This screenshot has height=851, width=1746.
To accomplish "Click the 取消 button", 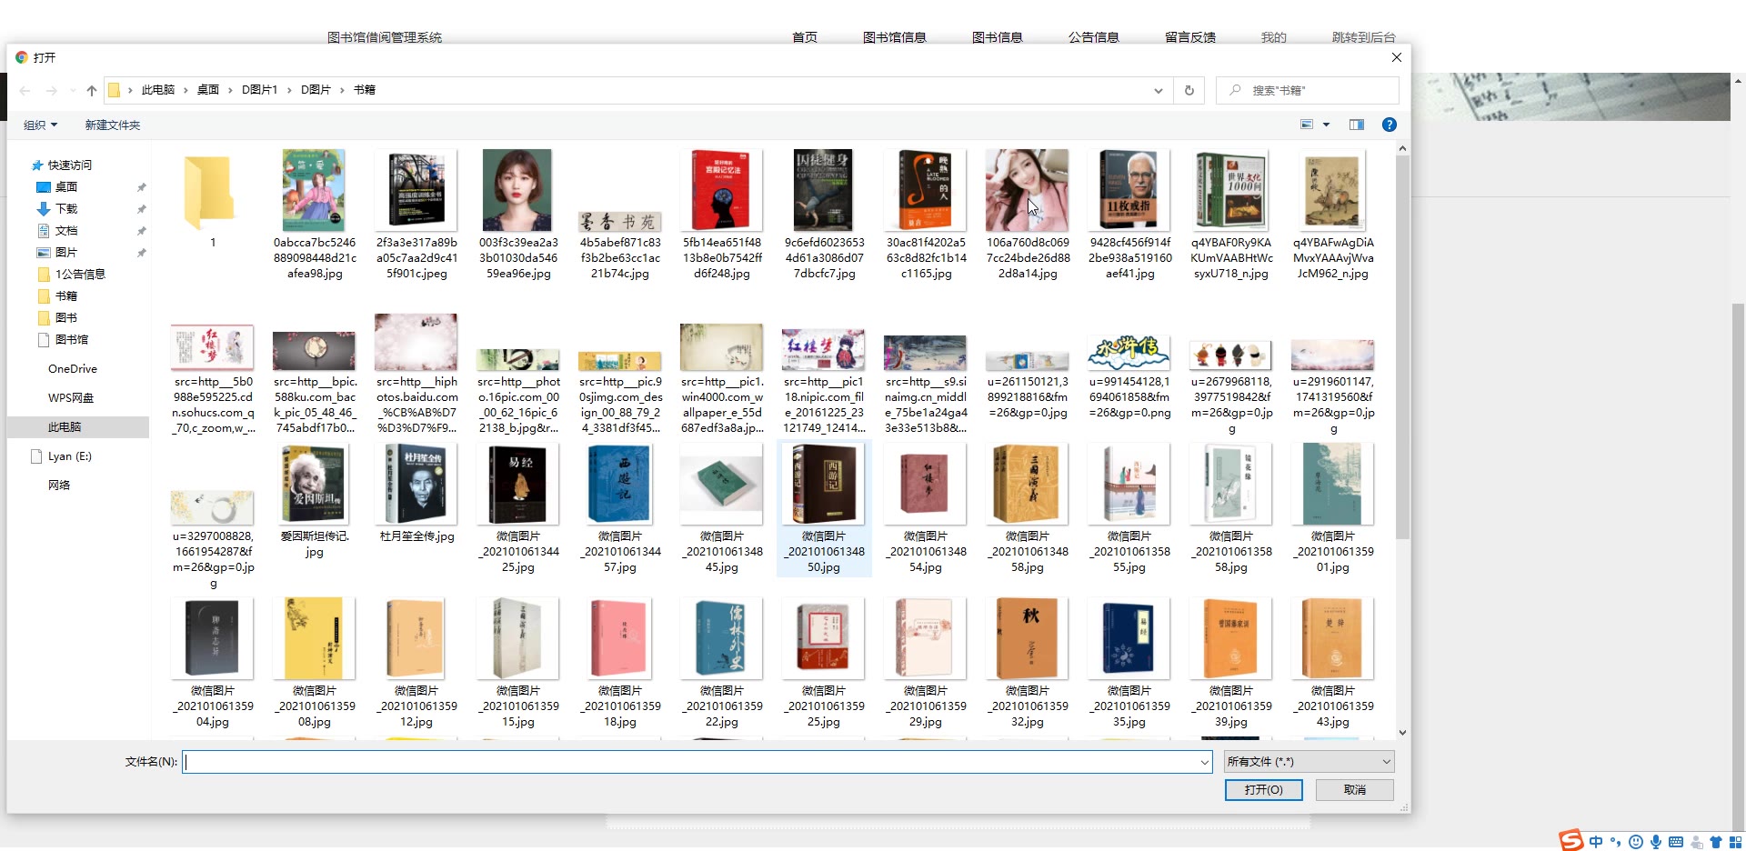I will 1355,790.
